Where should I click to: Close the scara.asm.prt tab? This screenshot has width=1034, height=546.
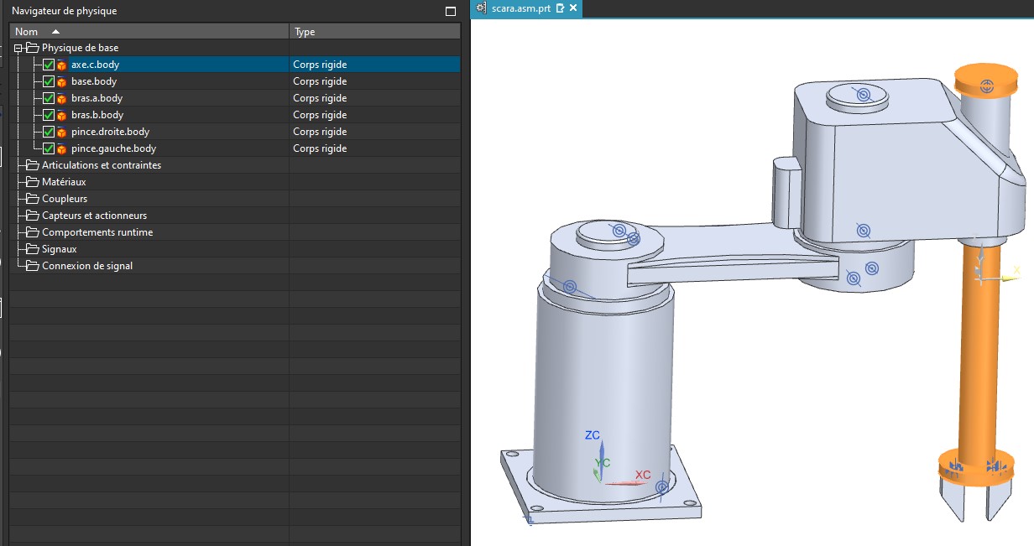(x=573, y=8)
